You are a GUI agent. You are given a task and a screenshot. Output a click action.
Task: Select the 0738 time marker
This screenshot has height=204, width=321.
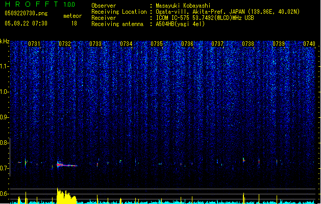point(248,44)
